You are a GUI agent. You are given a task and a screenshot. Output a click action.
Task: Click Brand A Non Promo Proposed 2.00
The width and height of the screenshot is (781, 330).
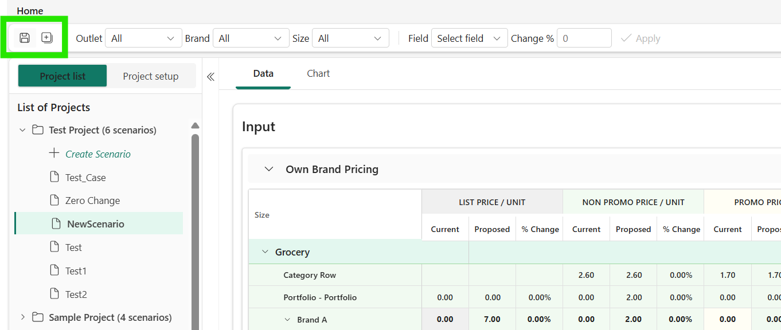click(x=633, y=320)
